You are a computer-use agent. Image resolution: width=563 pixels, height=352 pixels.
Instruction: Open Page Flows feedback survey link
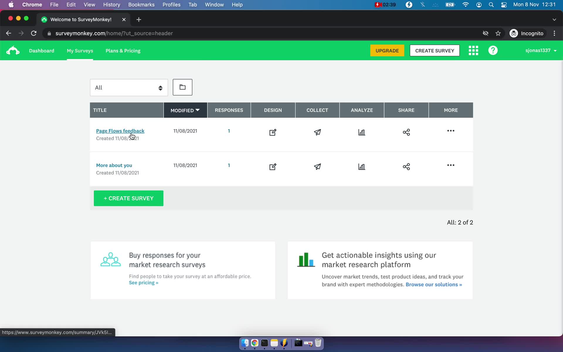tap(120, 131)
